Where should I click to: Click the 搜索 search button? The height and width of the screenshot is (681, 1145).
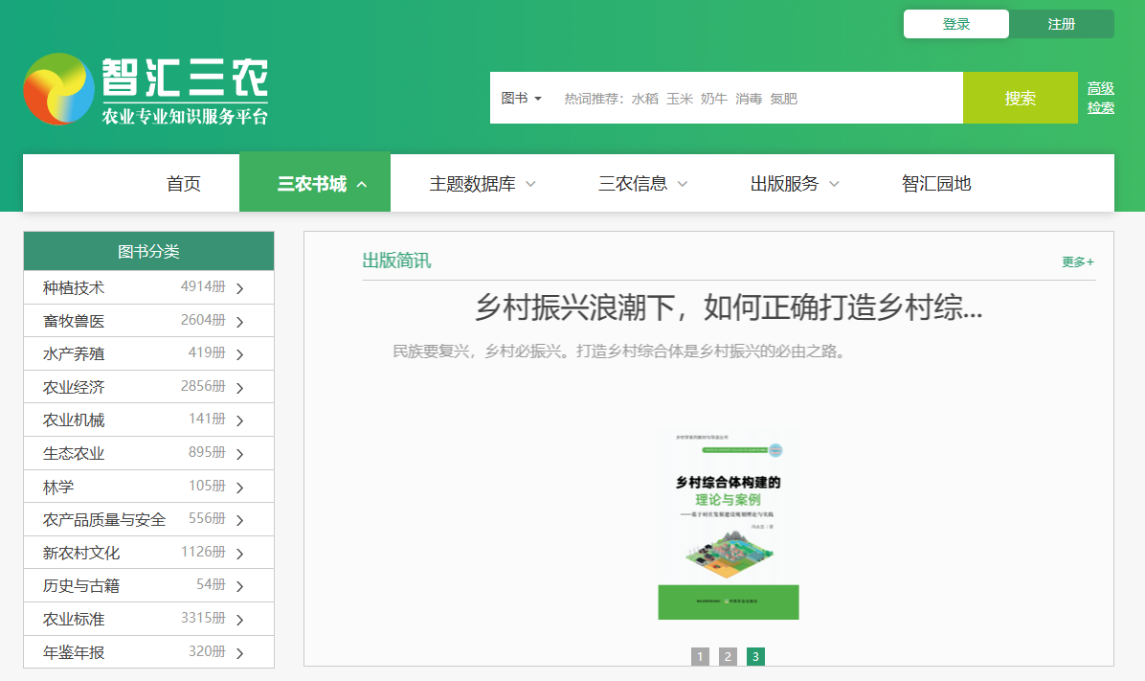pos(1021,99)
